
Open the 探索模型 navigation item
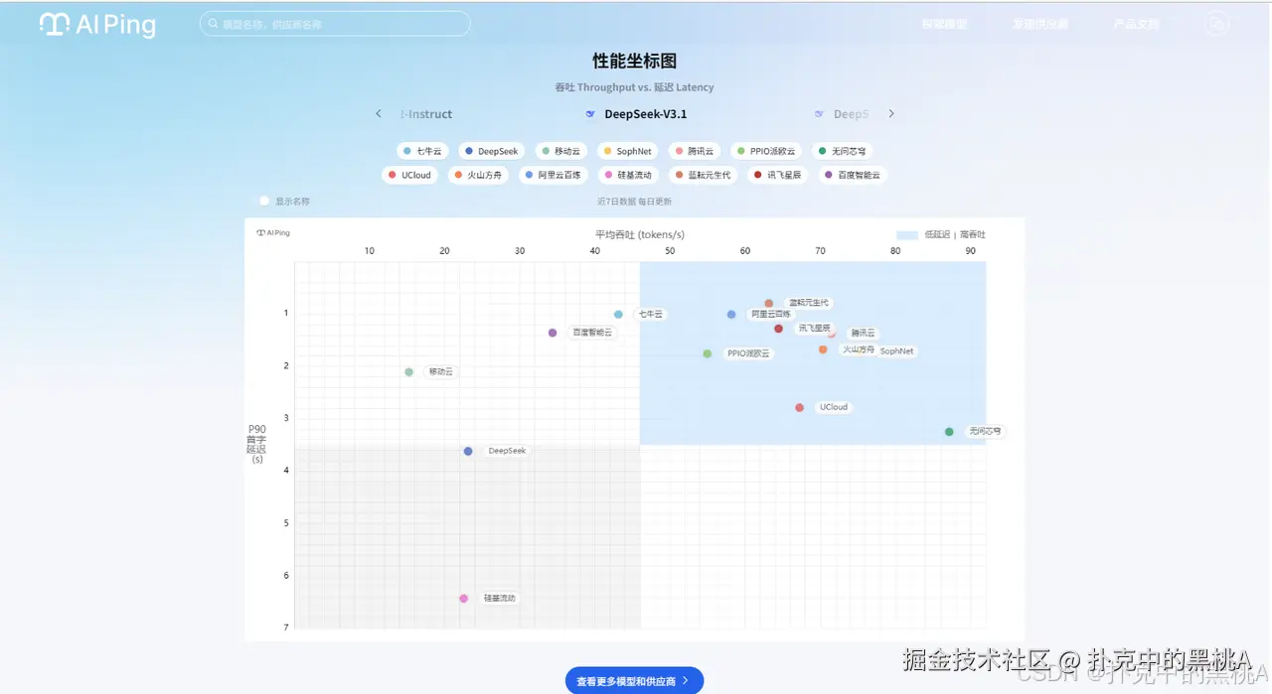[x=944, y=24]
